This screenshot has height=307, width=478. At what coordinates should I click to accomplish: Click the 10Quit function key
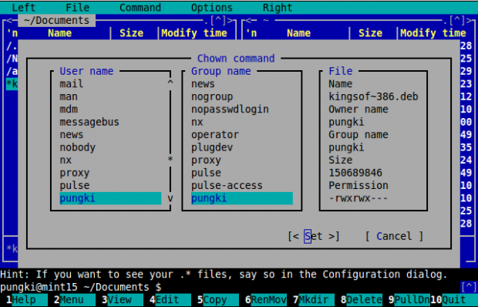pos(454,300)
